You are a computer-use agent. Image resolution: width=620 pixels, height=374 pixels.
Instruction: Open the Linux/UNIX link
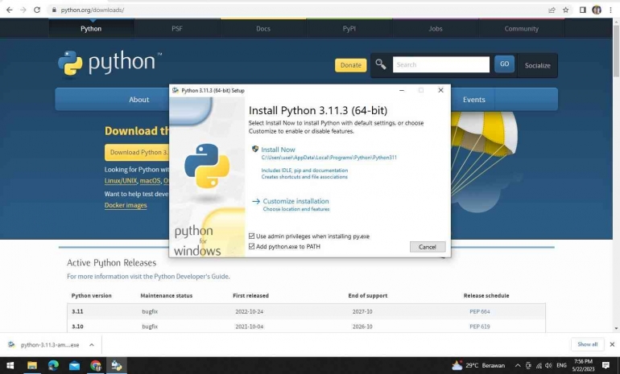click(x=121, y=181)
